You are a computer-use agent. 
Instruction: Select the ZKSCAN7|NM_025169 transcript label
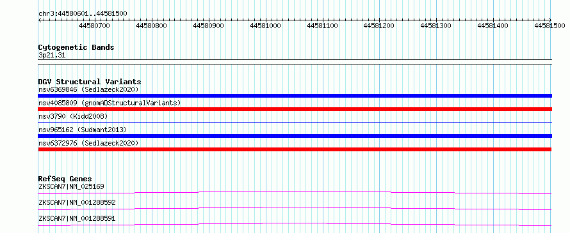point(71,187)
